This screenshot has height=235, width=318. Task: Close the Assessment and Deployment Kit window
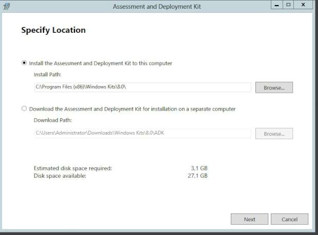(303, 5)
